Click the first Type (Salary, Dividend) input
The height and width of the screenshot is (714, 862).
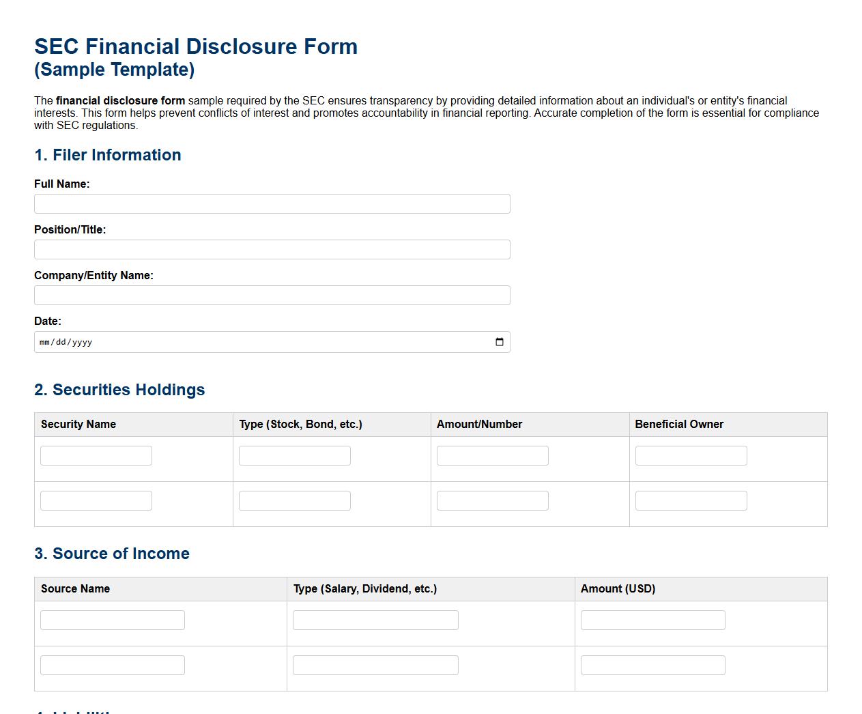(x=375, y=620)
